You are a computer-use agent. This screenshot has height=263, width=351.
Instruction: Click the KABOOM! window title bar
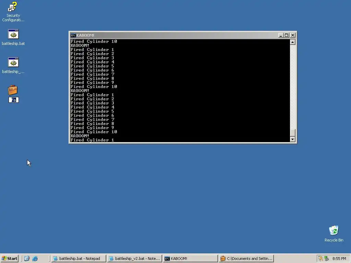coord(183,35)
